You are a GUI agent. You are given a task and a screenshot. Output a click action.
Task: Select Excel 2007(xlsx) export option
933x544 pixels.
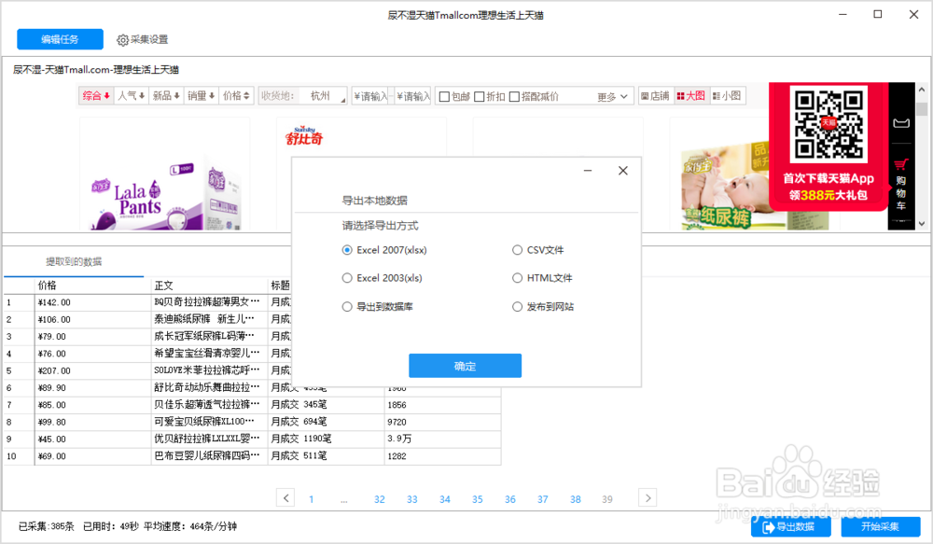(x=384, y=250)
